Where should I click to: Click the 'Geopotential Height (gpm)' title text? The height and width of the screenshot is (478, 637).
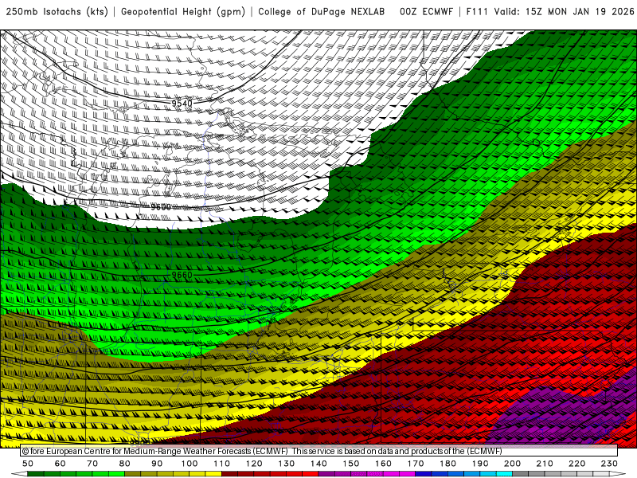pyautogui.click(x=183, y=12)
